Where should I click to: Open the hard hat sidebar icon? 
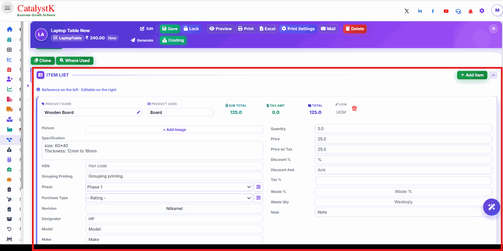click(x=9, y=179)
